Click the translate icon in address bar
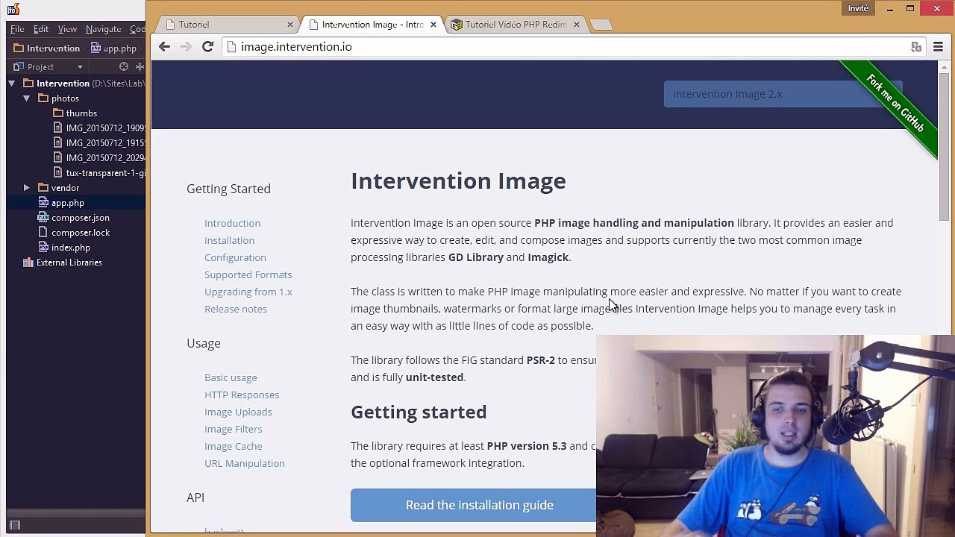Image resolution: width=955 pixels, height=537 pixels. (916, 47)
